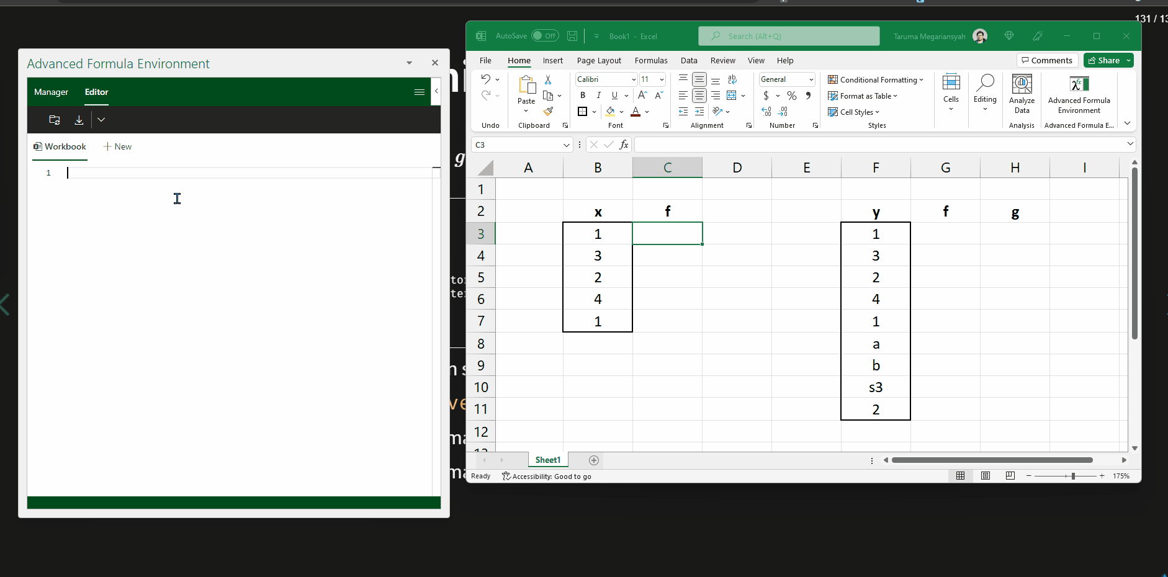Switch to the Manager tab
This screenshot has height=577, width=1168.
pos(51,92)
